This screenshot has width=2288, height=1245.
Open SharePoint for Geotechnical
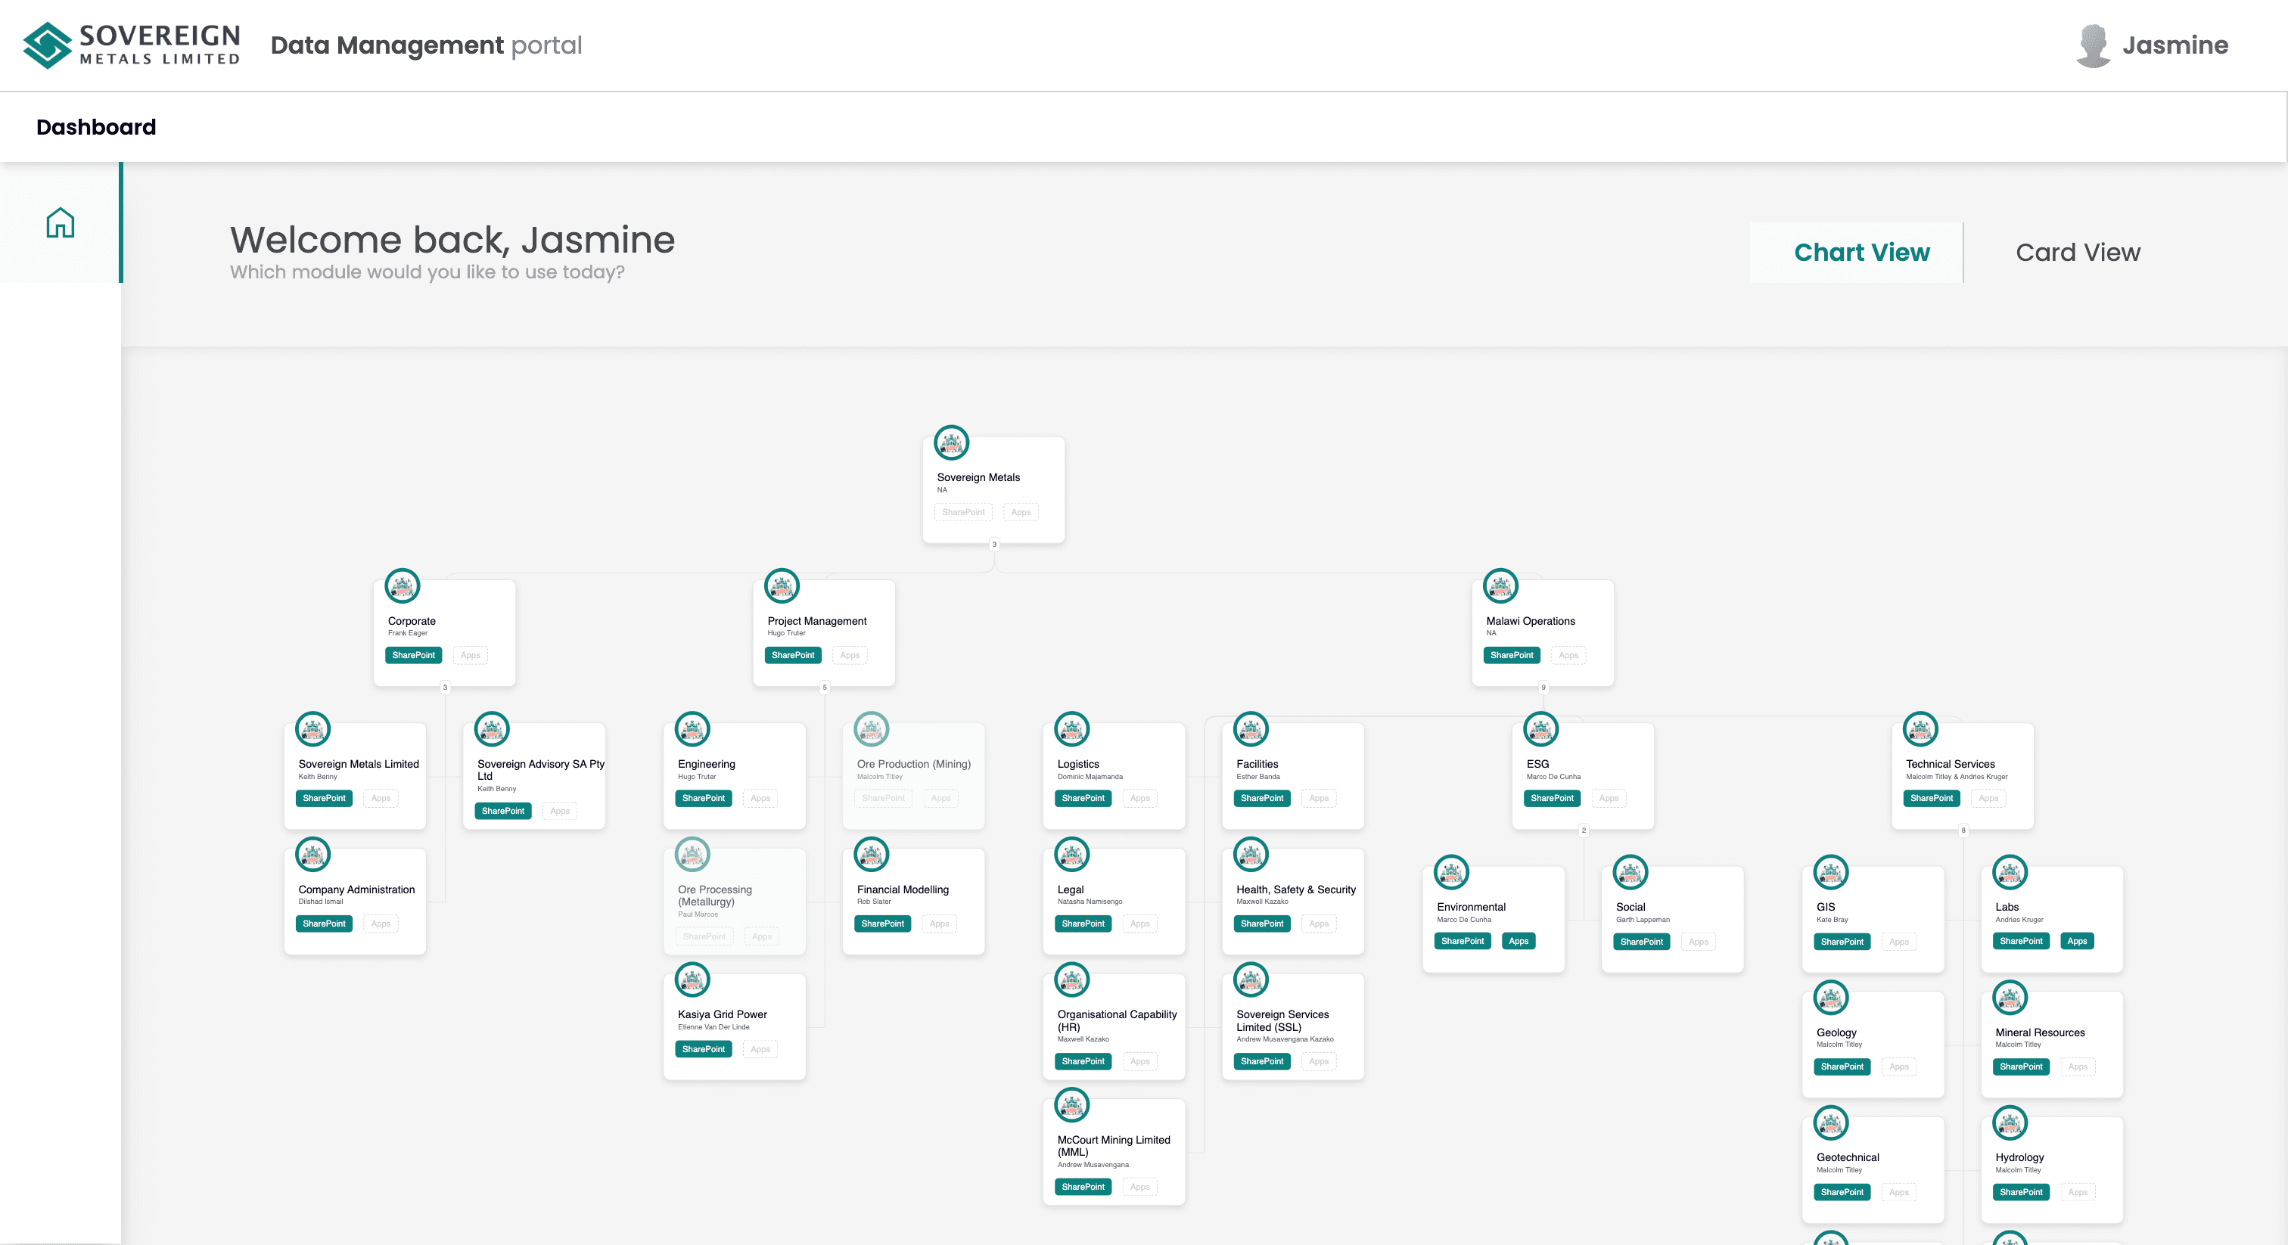click(x=1842, y=1192)
